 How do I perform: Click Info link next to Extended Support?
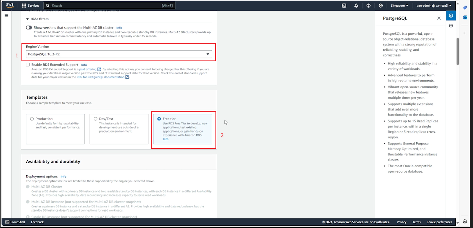click(x=84, y=65)
